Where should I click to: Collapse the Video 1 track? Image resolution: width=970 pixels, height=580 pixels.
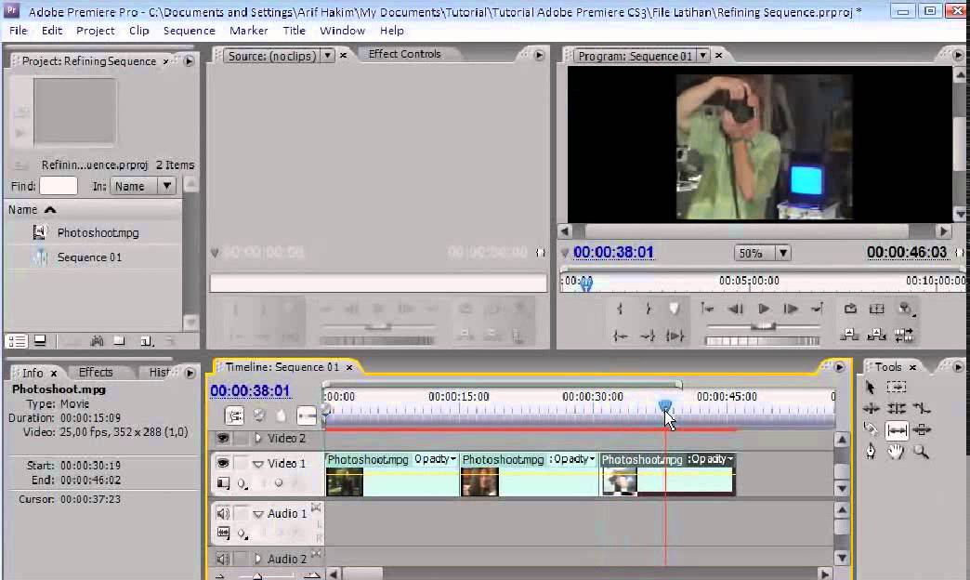tap(258, 464)
